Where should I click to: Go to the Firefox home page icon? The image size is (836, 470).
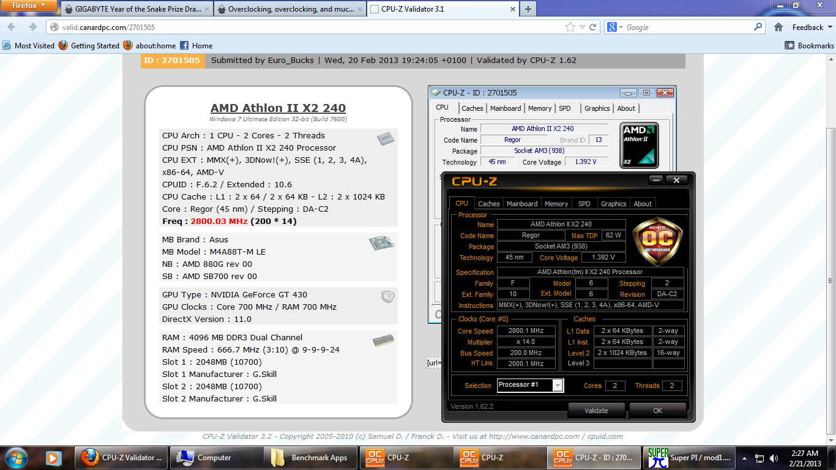[778, 27]
